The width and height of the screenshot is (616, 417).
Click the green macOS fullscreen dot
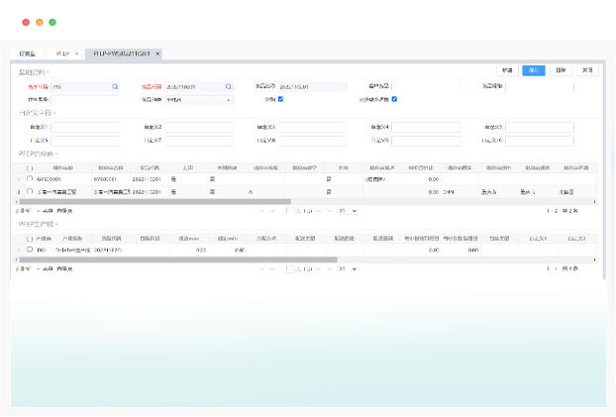[52, 23]
